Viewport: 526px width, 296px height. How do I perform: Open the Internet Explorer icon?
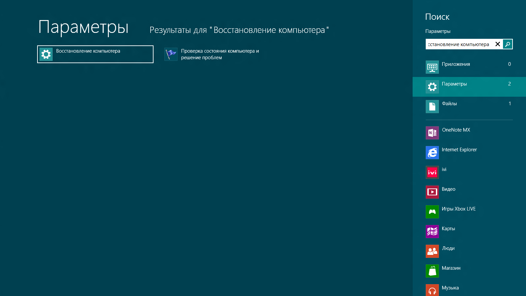(x=432, y=153)
